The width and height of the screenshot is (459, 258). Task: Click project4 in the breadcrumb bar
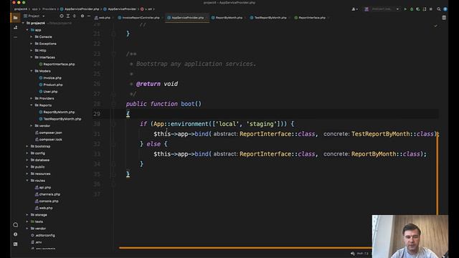[21, 9]
